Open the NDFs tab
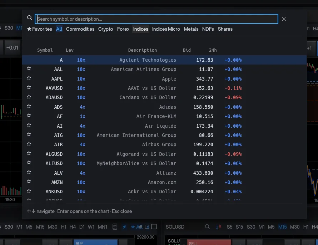318x245 pixels. [x=208, y=29]
